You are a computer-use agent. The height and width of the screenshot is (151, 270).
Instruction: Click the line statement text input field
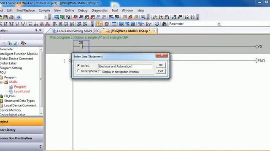tap(125, 66)
